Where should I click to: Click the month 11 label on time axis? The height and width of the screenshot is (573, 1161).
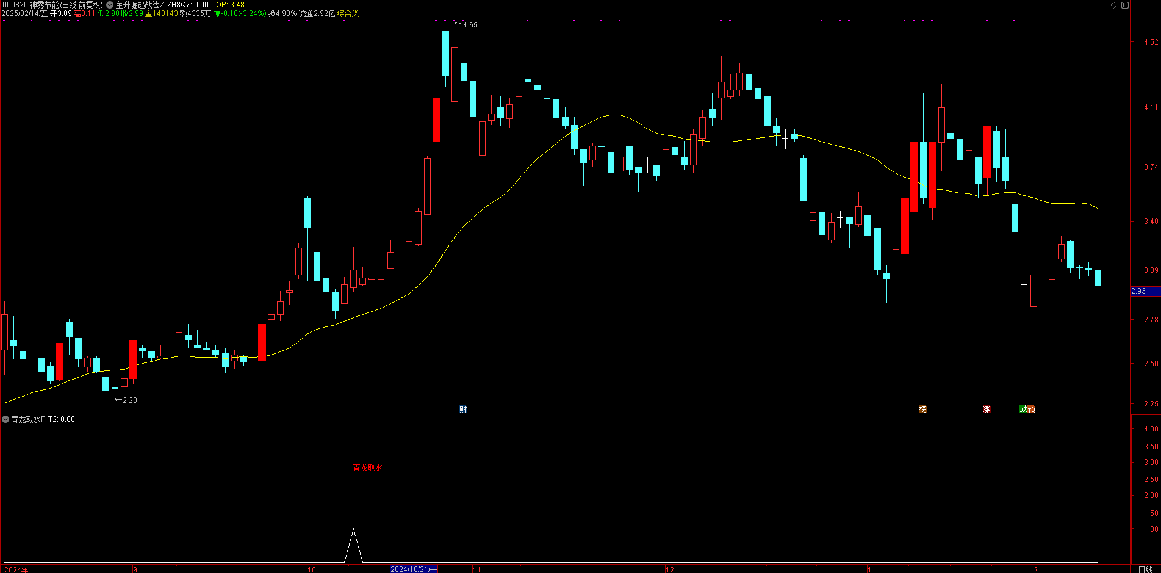pos(476,569)
